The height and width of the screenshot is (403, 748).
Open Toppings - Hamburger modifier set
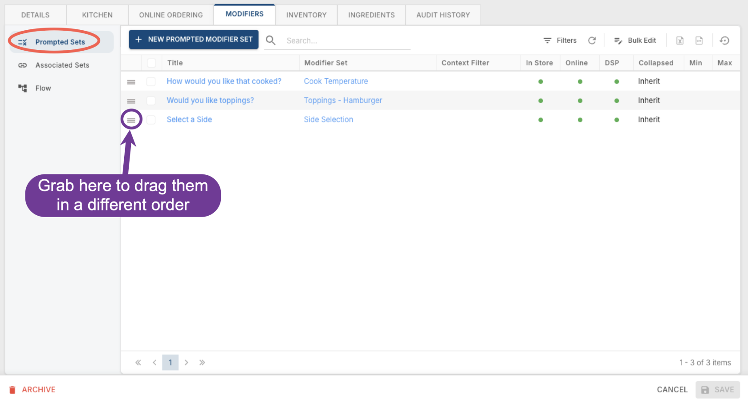343,101
